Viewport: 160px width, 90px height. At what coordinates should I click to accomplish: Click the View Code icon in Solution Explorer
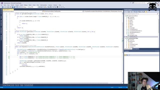(142, 12)
